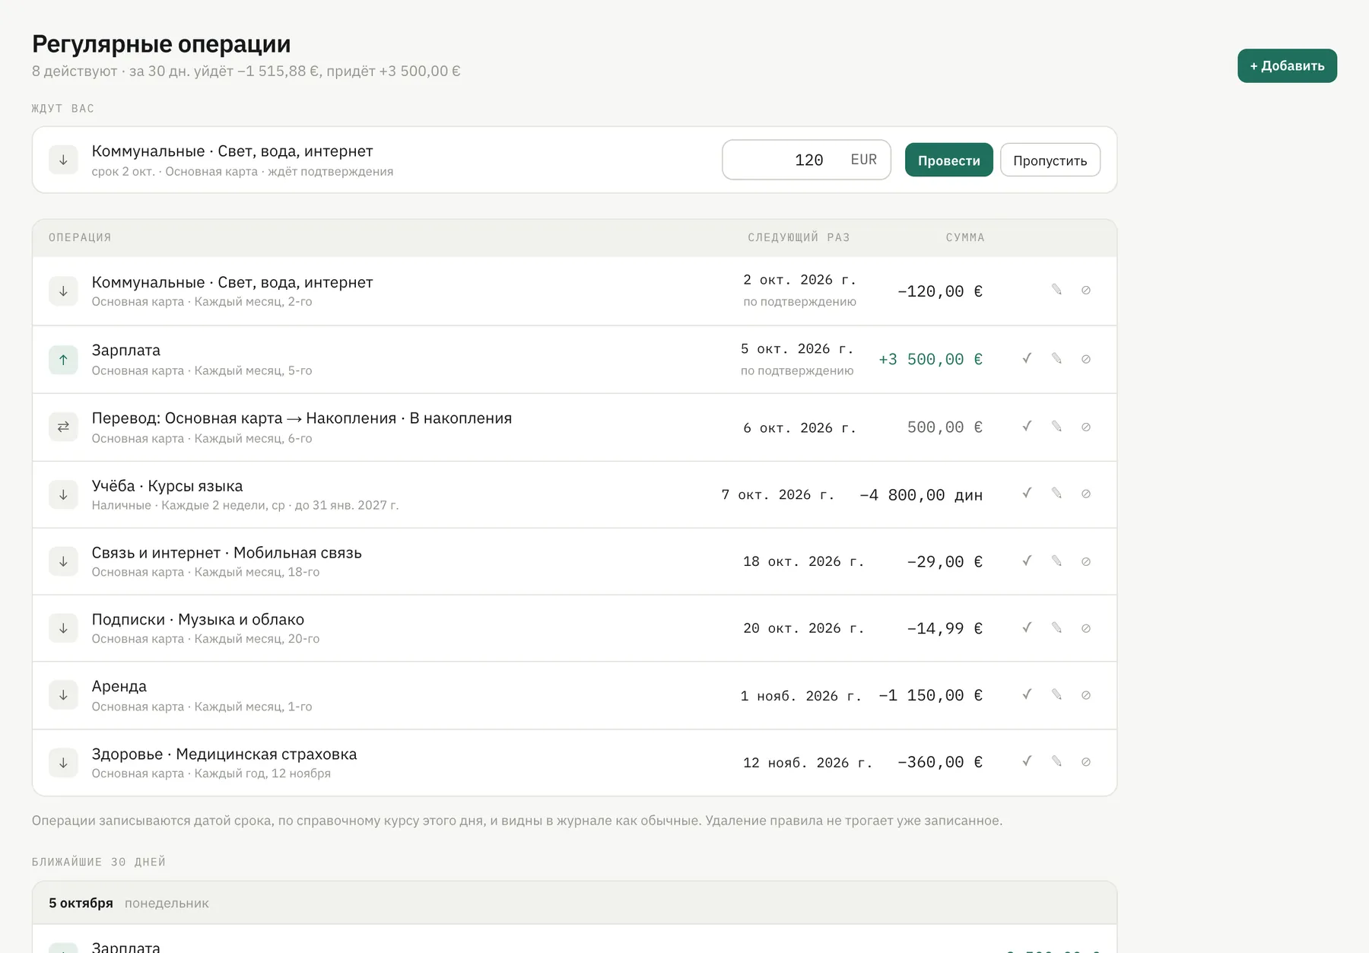Click the СУММА column header
Screen dimensions: 1369x953
(x=965, y=237)
